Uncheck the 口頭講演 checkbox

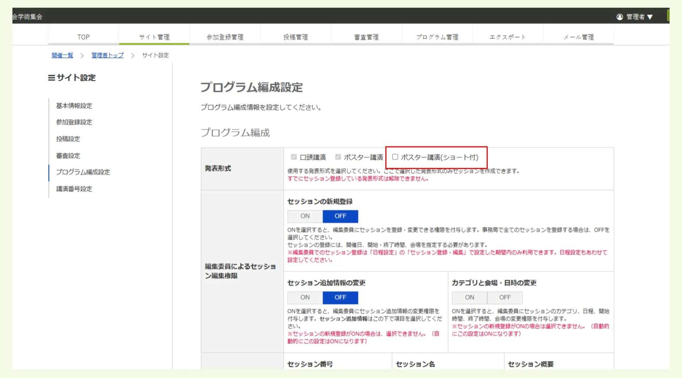(294, 157)
